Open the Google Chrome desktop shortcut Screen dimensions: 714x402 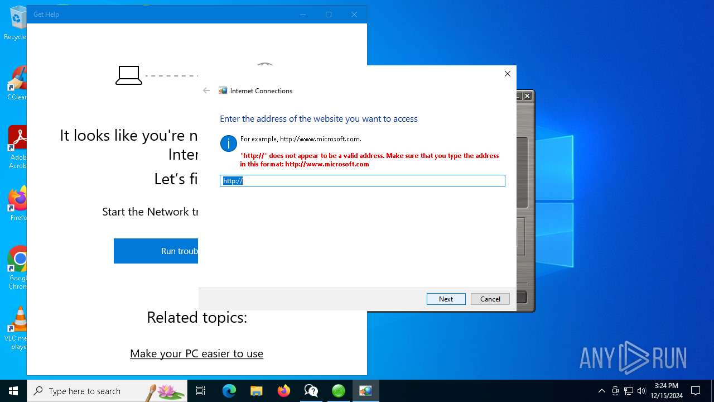click(17, 268)
